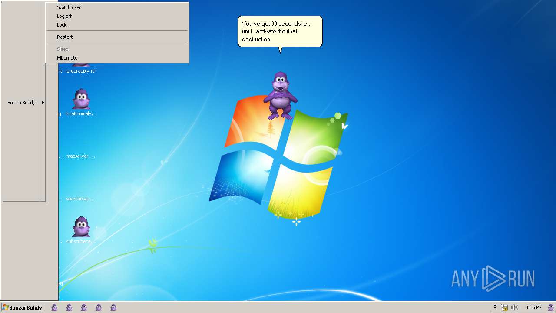Click the largerapply.rtf file label

coord(81,71)
